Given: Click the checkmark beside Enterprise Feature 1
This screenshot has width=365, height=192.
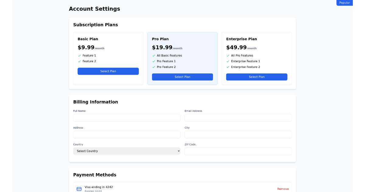Looking at the screenshot, I should [228, 61].
